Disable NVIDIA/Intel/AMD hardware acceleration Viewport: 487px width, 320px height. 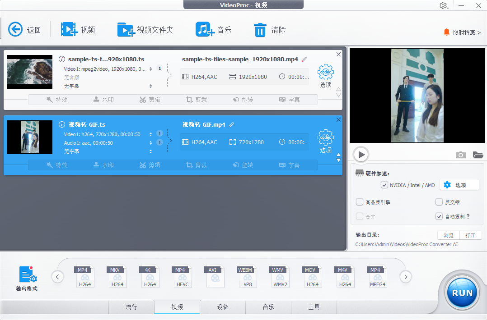pos(384,185)
